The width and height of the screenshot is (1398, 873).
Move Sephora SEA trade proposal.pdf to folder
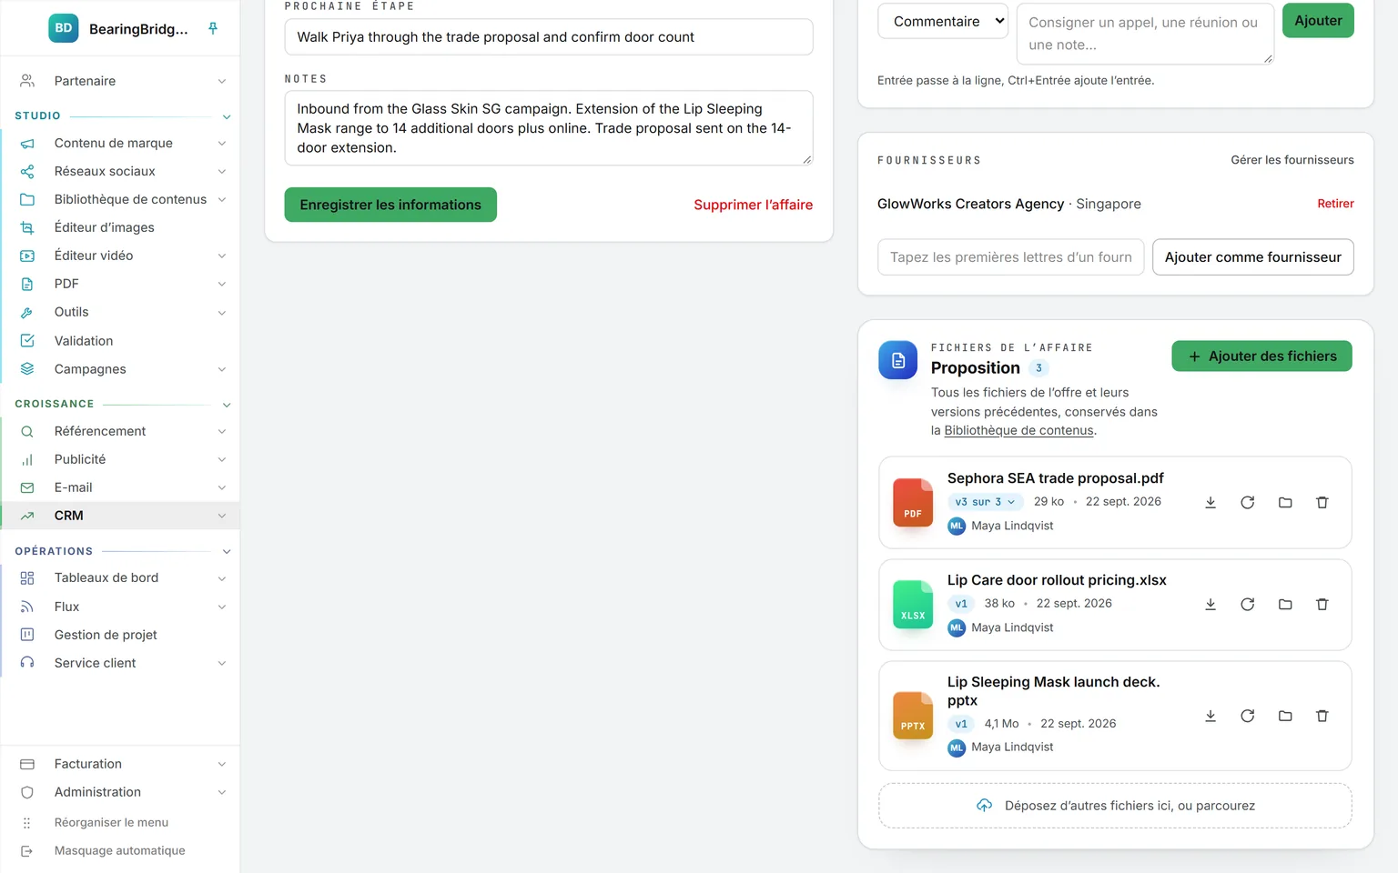pyautogui.click(x=1285, y=503)
